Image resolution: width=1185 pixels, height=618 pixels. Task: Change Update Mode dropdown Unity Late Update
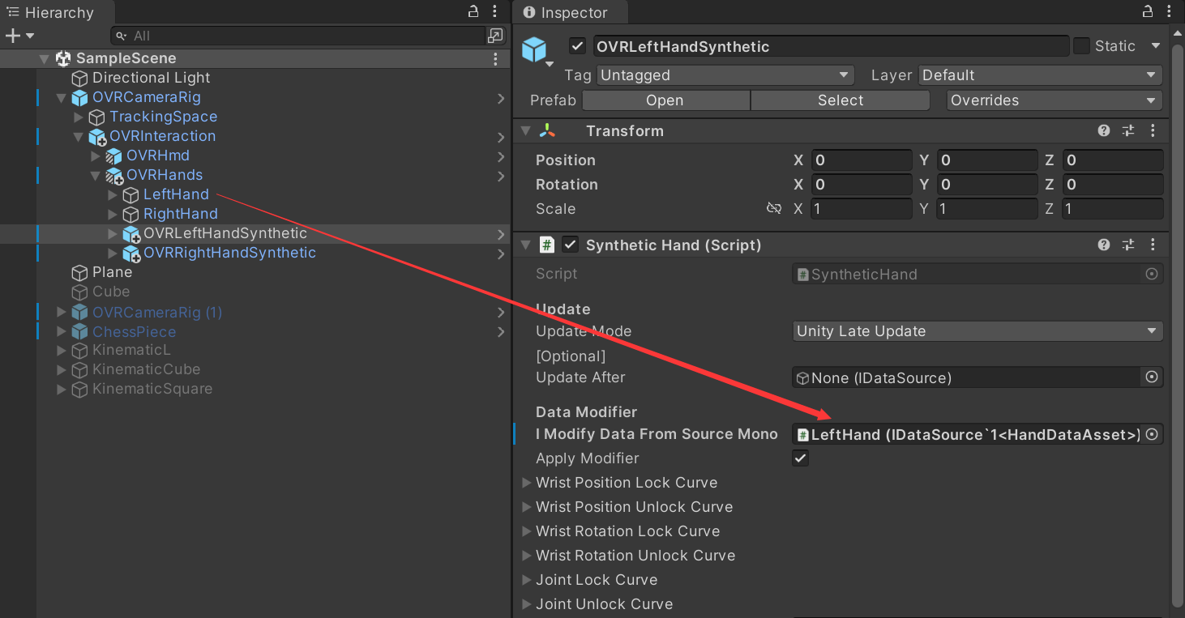pos(978,331)
